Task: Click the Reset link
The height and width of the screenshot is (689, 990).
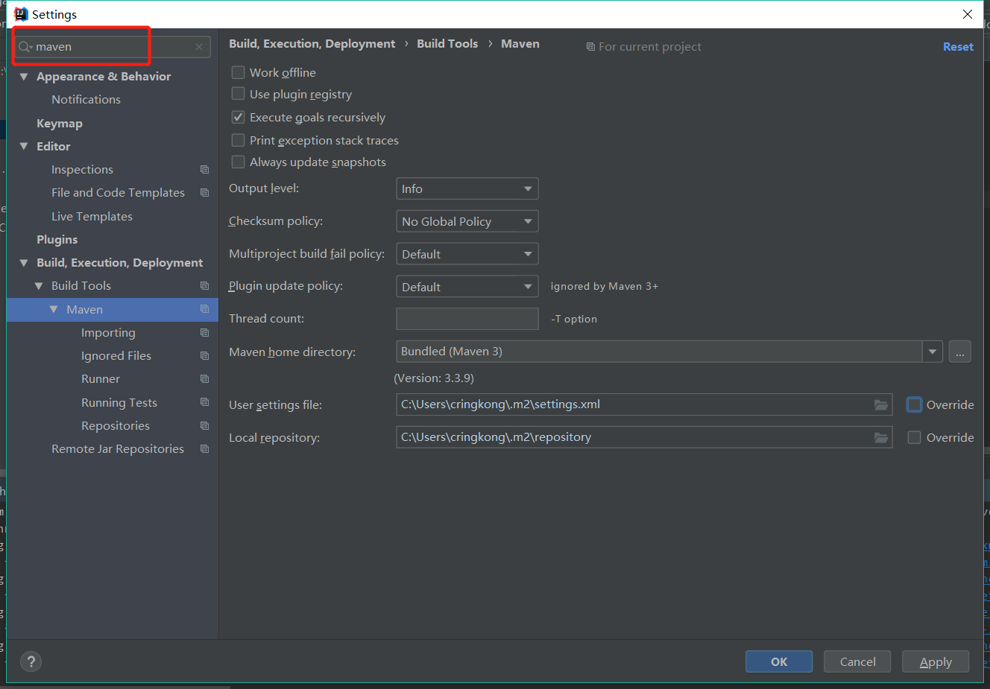Action: tap(958, 47)
